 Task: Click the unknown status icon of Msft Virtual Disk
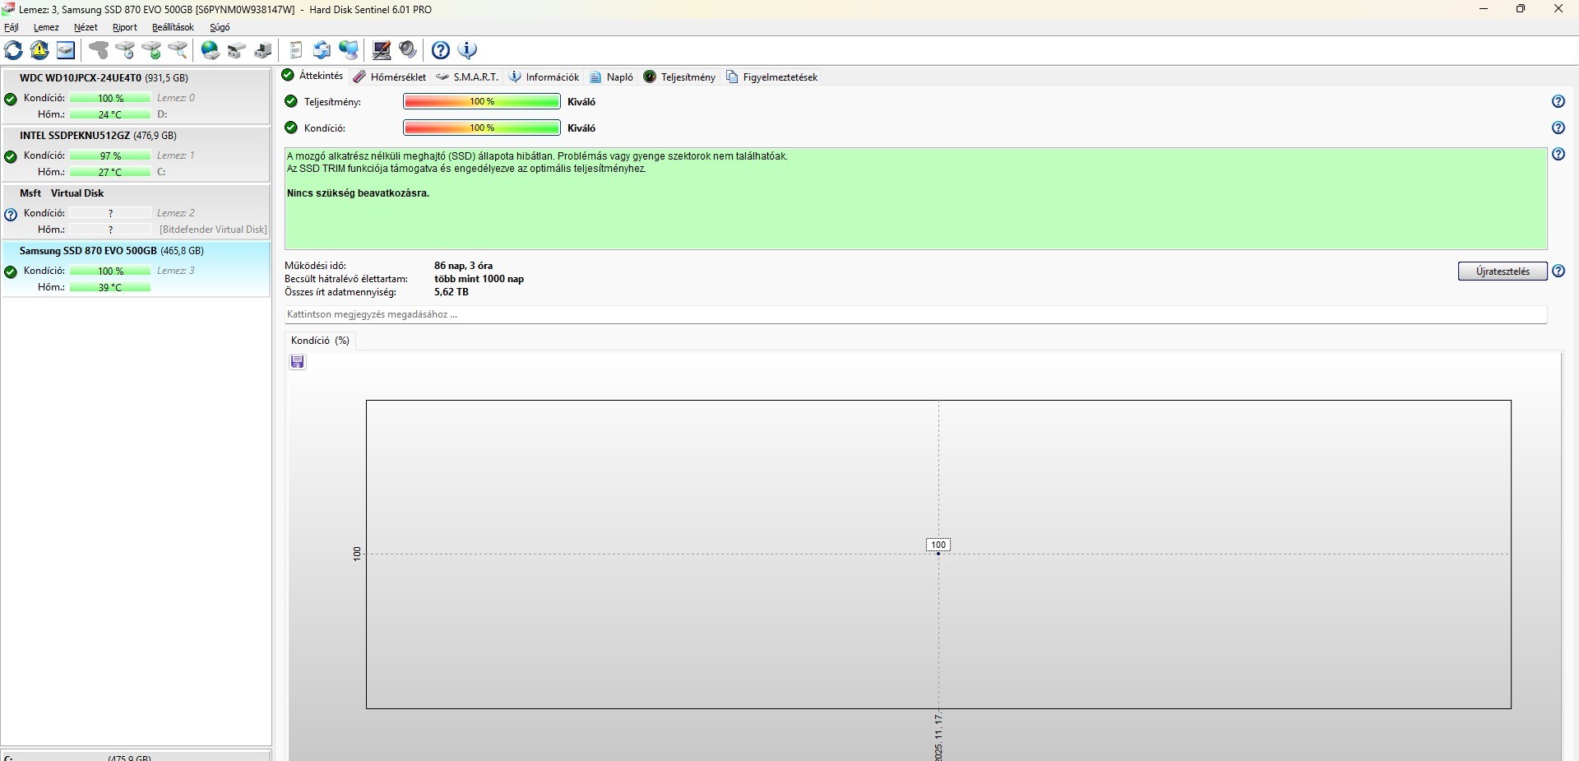coord(11,215)
